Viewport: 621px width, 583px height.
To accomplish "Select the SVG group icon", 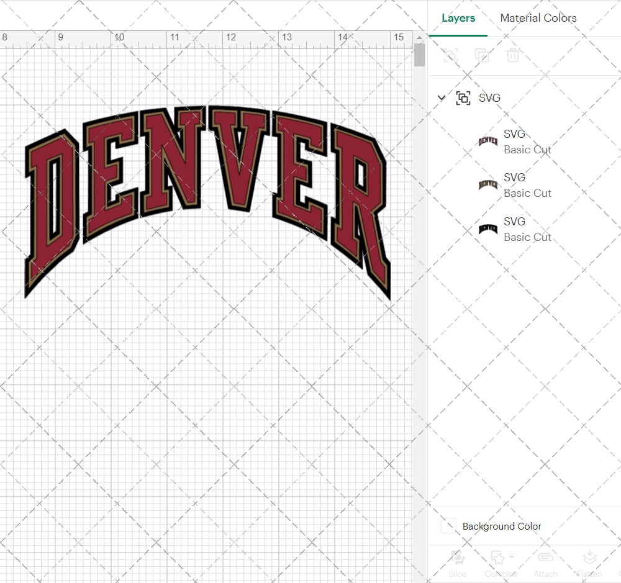I will point(463,98).
